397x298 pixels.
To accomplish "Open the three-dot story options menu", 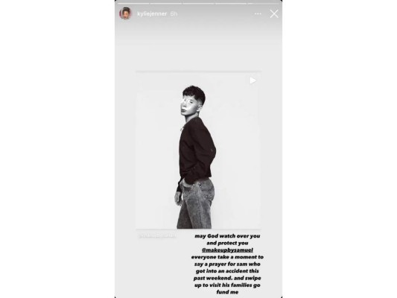I will (x=258, y=13).
